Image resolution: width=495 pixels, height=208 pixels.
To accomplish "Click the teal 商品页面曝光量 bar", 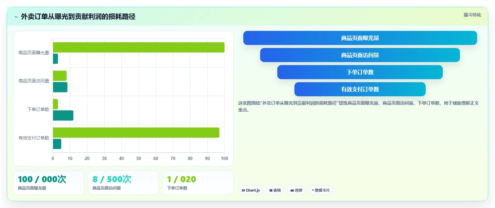I will (55, 59).
